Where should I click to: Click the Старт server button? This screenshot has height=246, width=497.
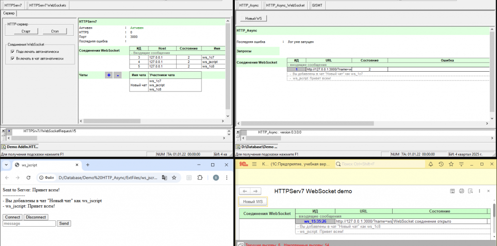[26, 31]
